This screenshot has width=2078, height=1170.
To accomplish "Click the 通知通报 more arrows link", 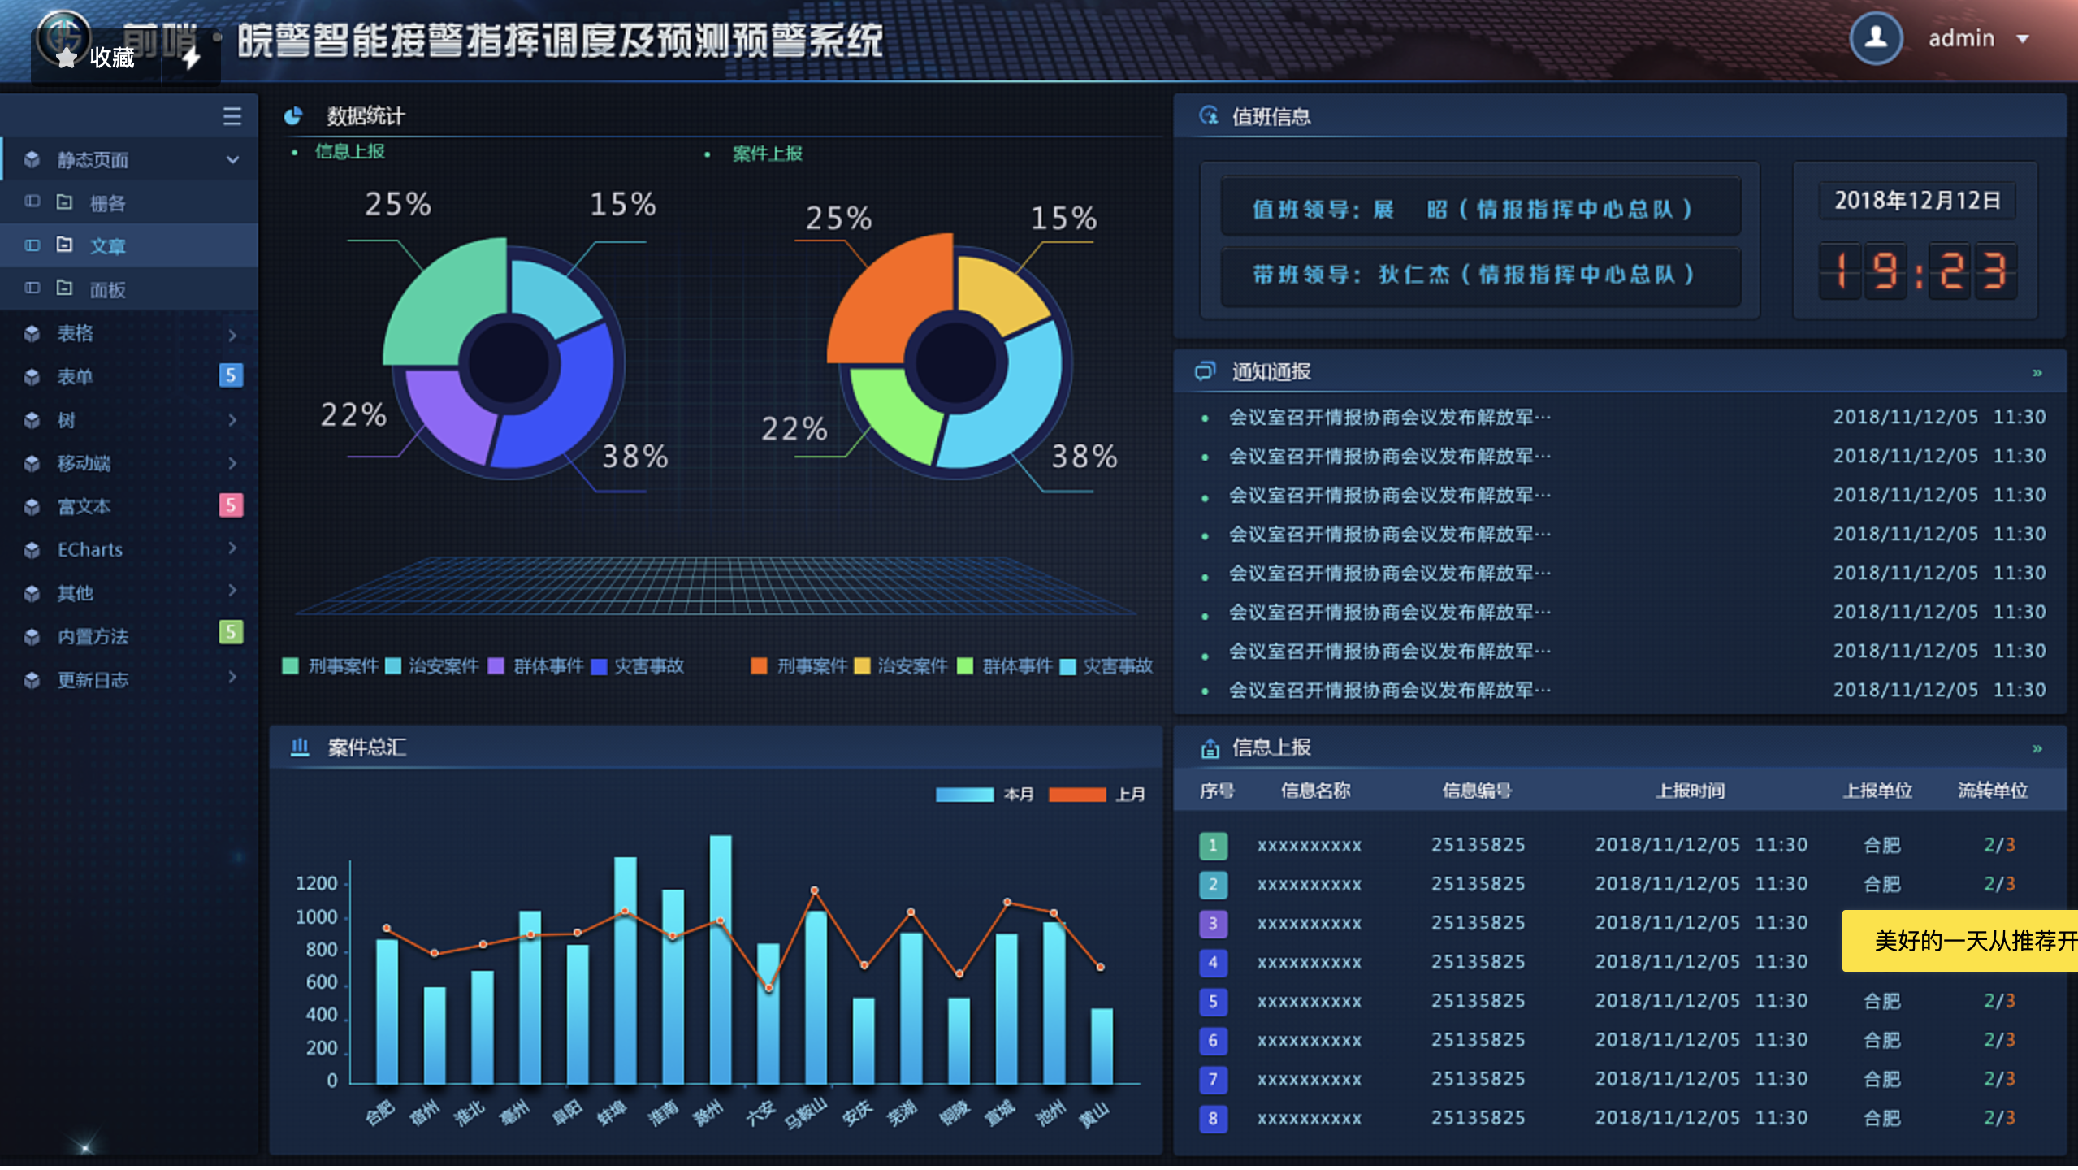I will [2037, 372].
